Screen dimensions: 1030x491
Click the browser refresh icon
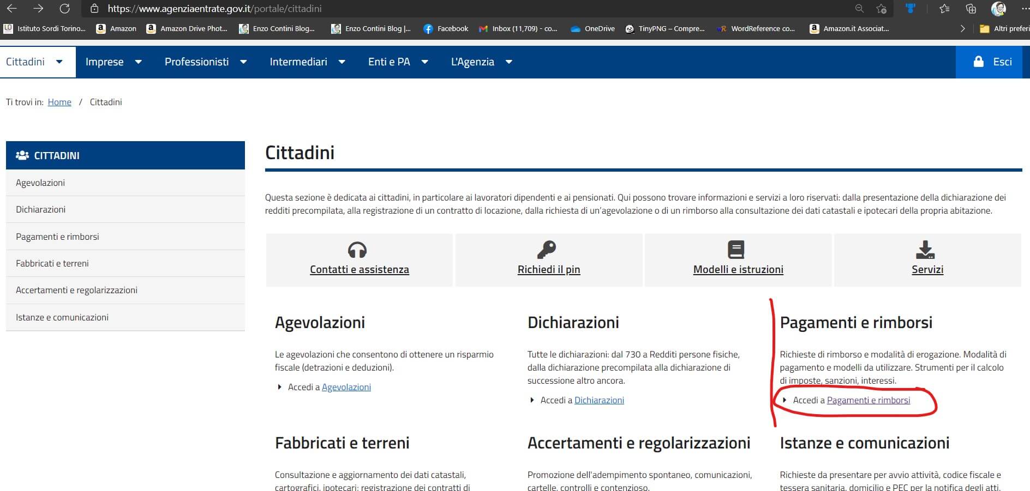click(64, 9)
